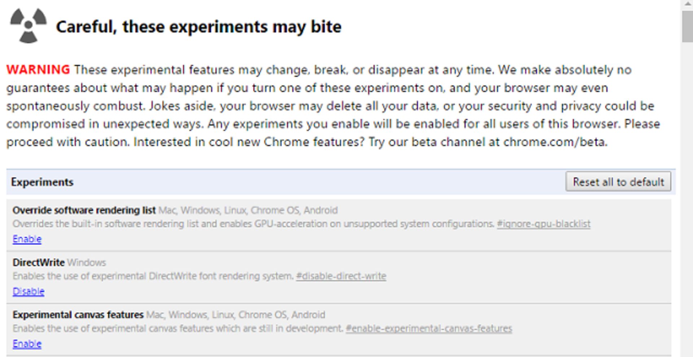Click the DirectWrite experiment title
The image size is (693, 357).
coord(39,263)
